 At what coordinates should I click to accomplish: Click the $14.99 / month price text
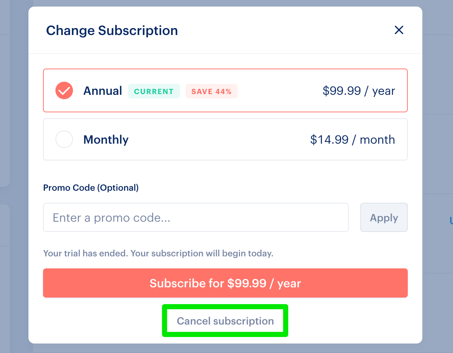click(353, 140)
